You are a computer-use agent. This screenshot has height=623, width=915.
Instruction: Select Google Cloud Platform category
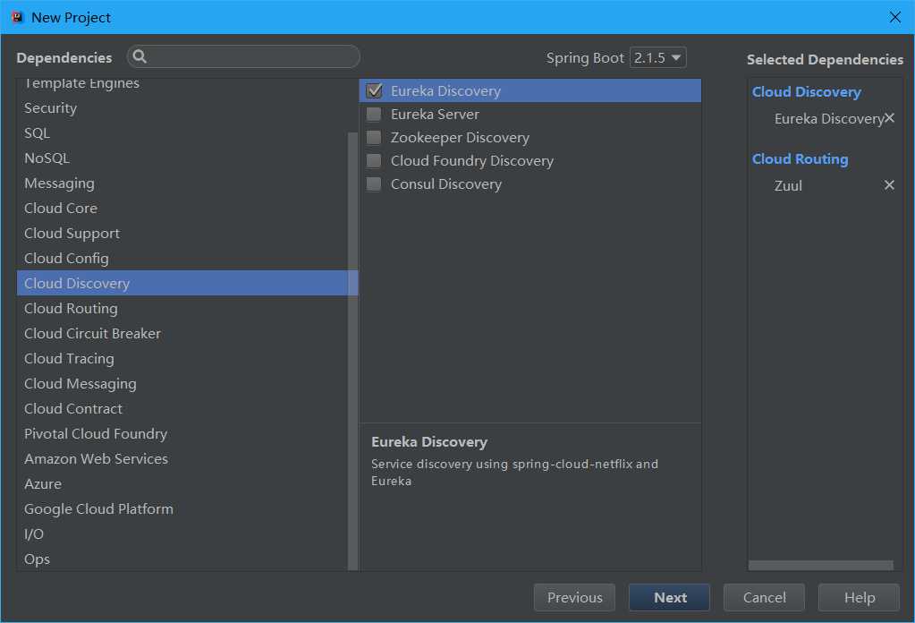pos(182,509)
